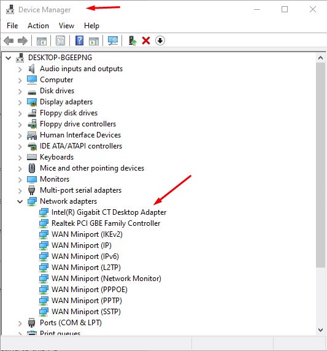Click the Device Manager title bar icon
Viewport: 327px width, 351px height.
(x=10, y=9)
